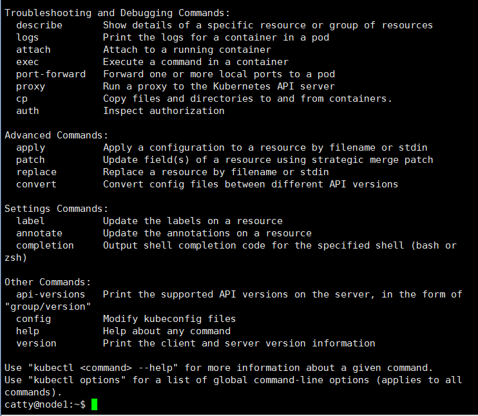Click the 'logs' command name
Image resolution: width=478 pixels, height=416 pixels.
click(28, 37)
